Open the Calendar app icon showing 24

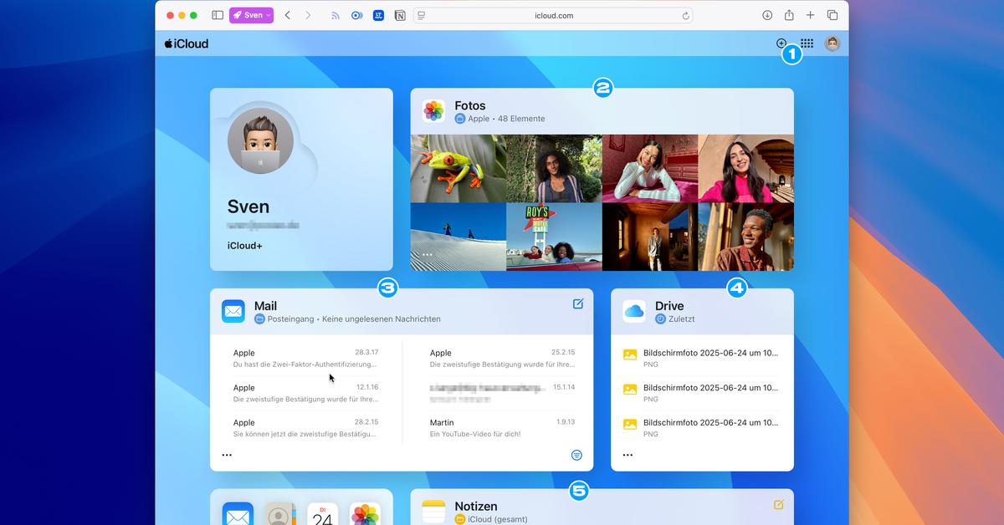323,515
